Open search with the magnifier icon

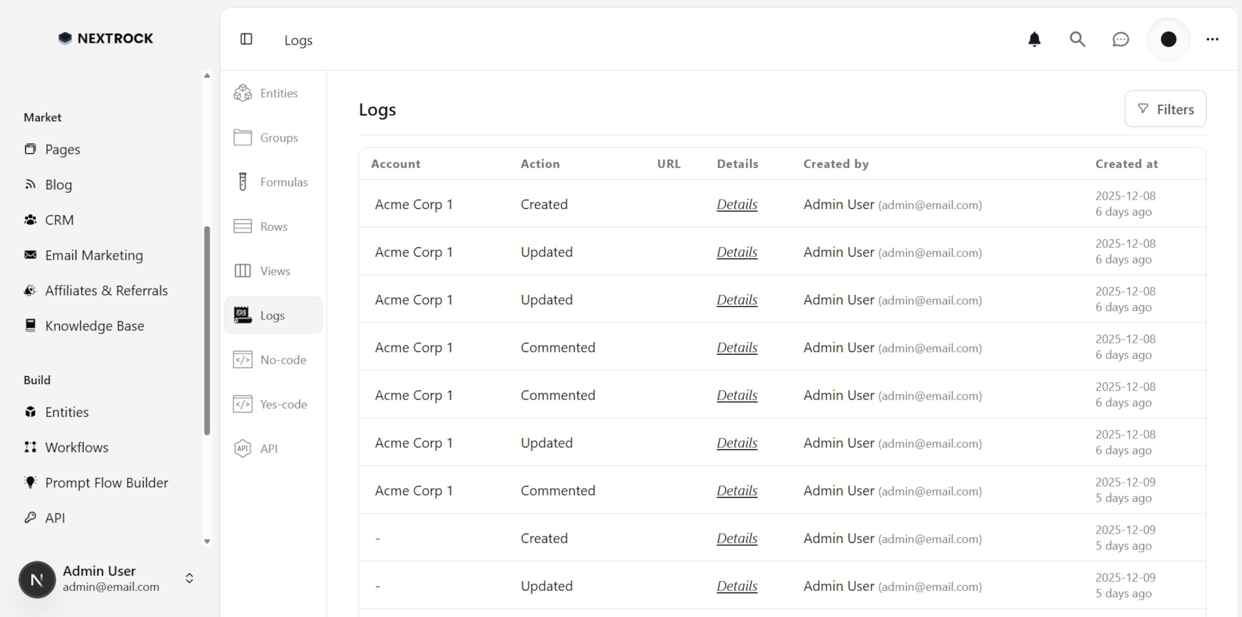click(1077, 39)
